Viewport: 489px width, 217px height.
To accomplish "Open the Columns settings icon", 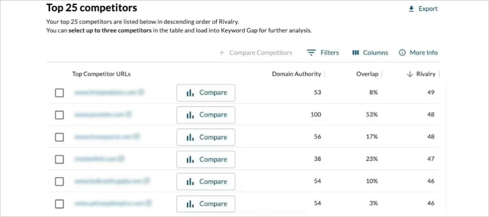I will pos(355,52).
